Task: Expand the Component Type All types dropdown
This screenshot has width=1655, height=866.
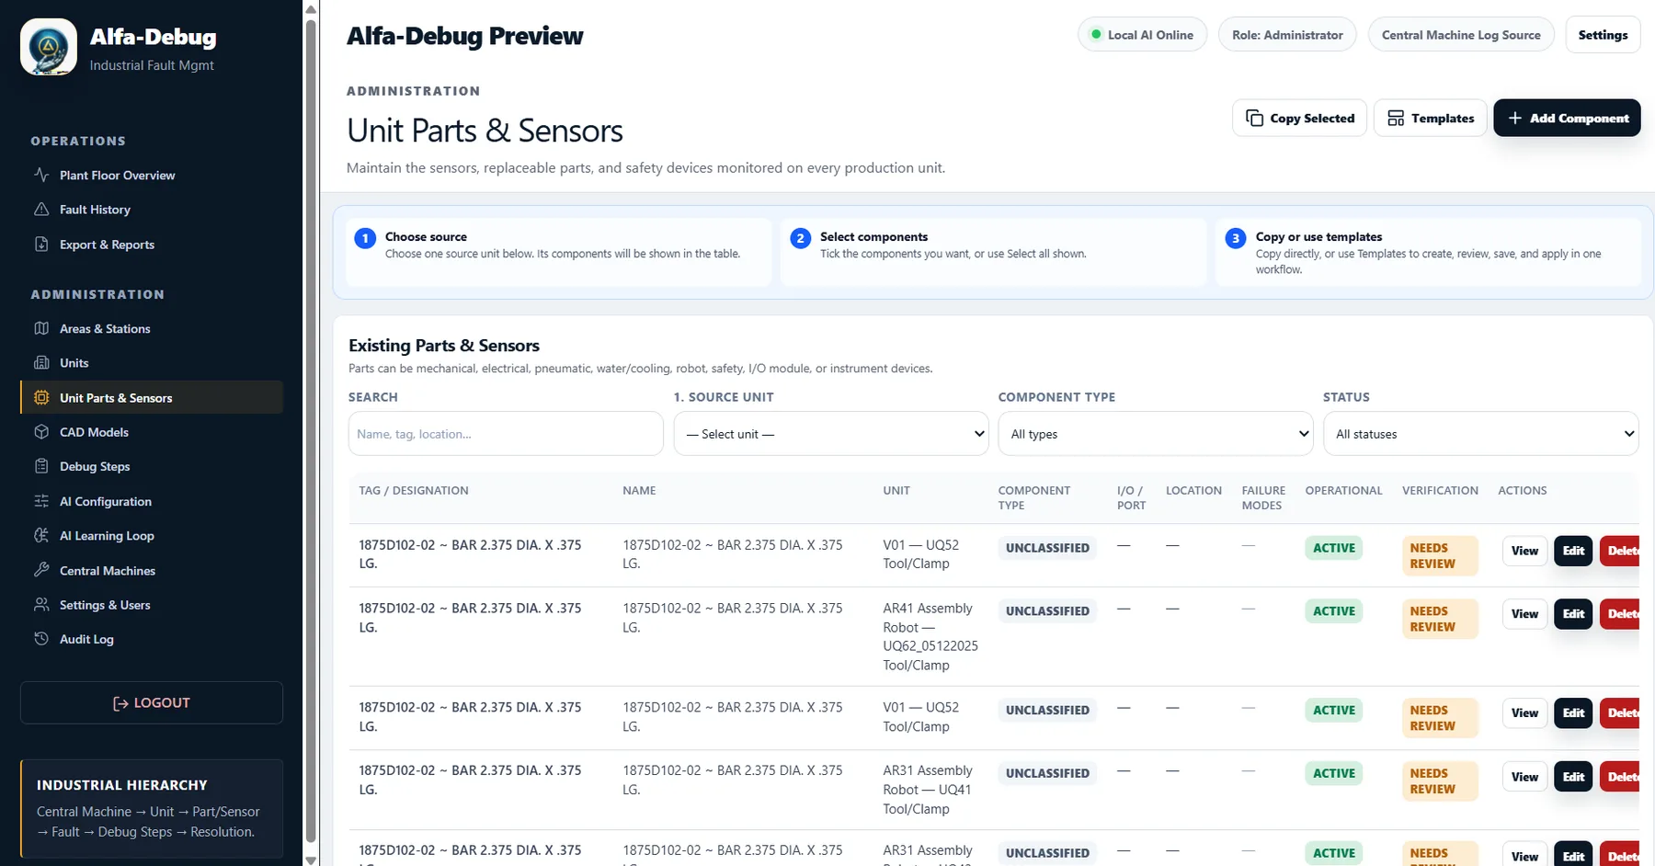Action: [x=1156, y=434]
